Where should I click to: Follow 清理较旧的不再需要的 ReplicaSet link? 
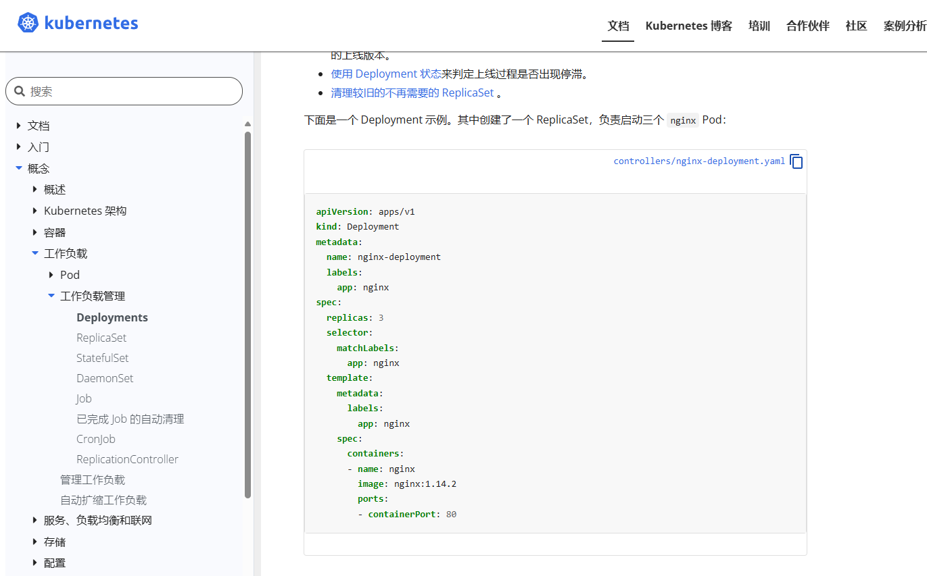click(412, 93)
